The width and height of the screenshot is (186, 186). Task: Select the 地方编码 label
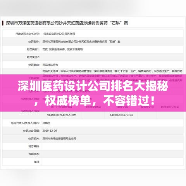[x=34, y=146]
